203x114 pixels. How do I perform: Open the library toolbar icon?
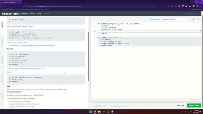172,6
